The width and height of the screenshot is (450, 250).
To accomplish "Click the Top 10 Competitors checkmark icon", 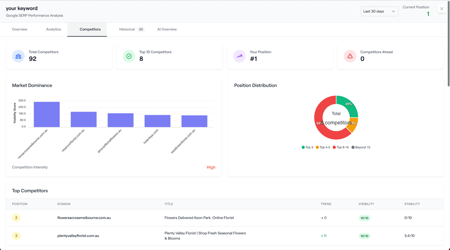I will (x=129, y=56).
